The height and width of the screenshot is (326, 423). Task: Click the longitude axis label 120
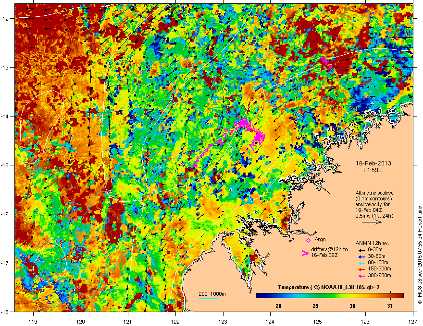81,321
